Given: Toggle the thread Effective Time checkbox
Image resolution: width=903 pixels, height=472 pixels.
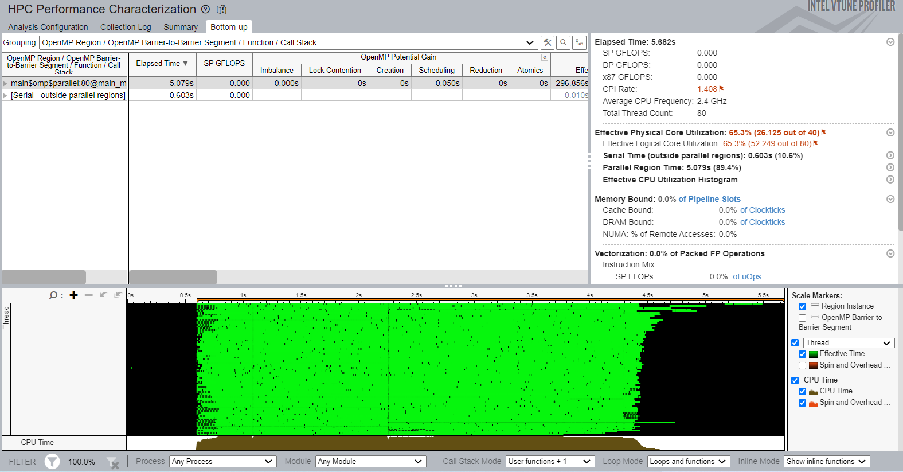Looking at the screenshot, I should [x=802, y=354].
